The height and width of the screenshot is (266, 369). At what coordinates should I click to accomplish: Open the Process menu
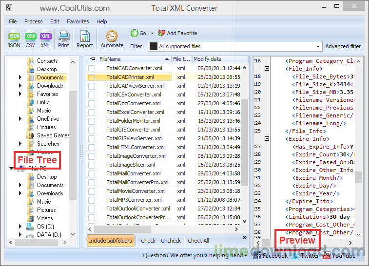[34, 21]
